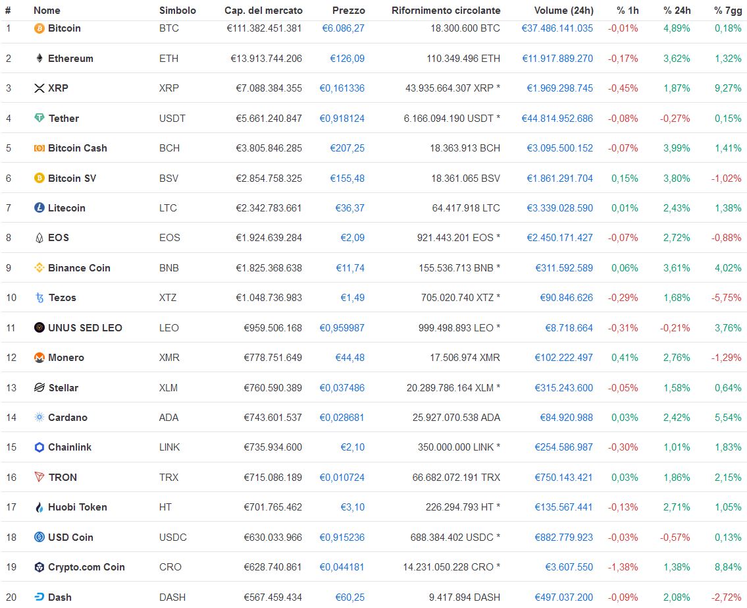
Task: Open the Bitcoin name link
Action: (x=64, y=28)
